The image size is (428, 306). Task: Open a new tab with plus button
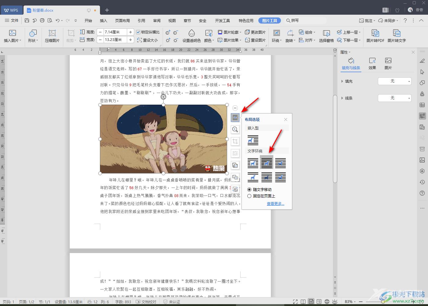pyautogui.click(x=107, y=10)
